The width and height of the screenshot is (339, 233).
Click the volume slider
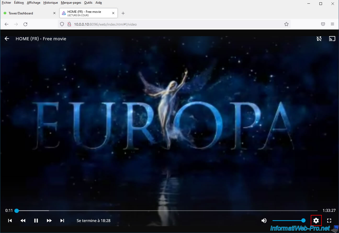click(x=288, y=221)
